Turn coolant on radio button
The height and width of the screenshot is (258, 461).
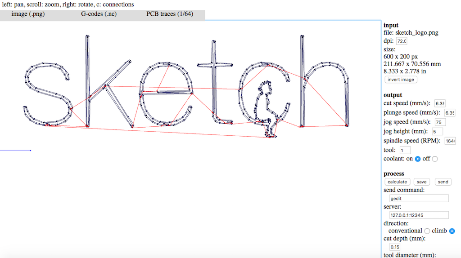417,159
